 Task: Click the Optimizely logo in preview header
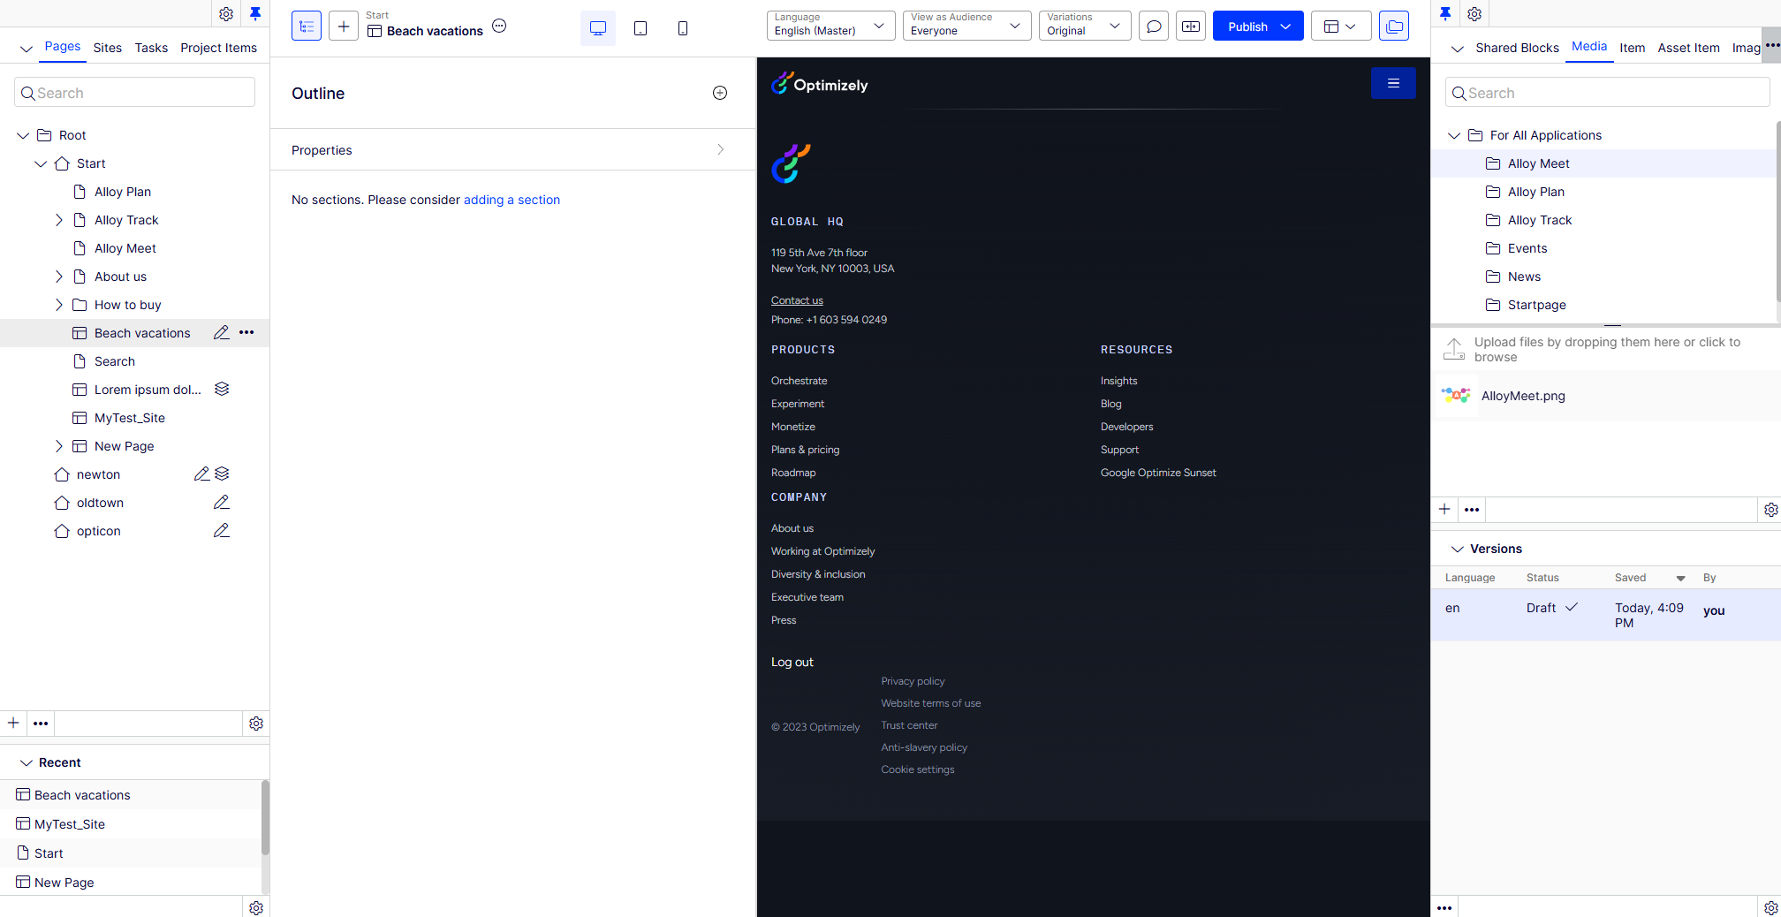[x=820, y=85]
